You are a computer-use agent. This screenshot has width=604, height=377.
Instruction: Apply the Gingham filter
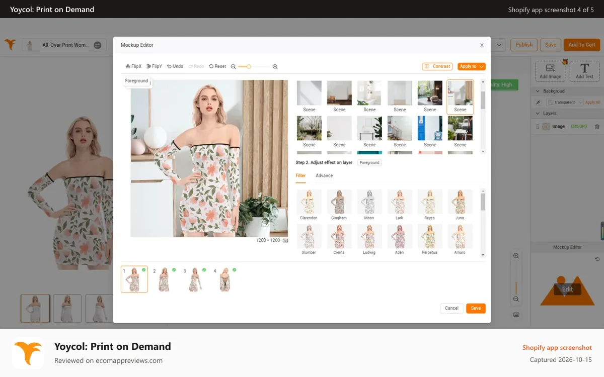click(x=339, y=205)
